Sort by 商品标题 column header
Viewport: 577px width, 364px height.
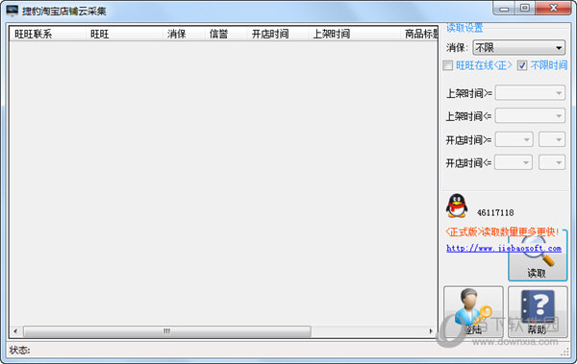(418, 34)
